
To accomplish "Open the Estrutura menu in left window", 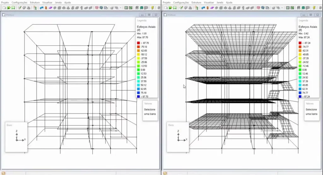I will tap(35, 2).
